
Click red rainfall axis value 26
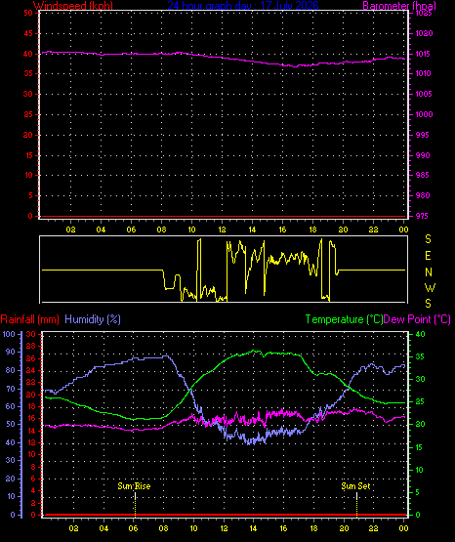(31, 358)
